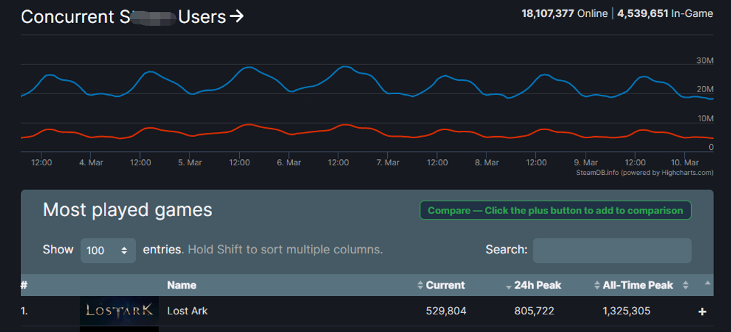Click the 7. Mar axis label
Screen dimensions: 731x332
click(x=388, y=163)
